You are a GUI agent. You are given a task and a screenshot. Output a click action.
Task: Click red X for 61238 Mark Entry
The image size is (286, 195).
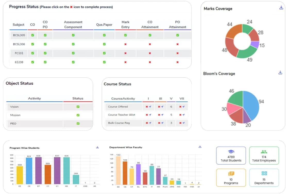point(125,62)
